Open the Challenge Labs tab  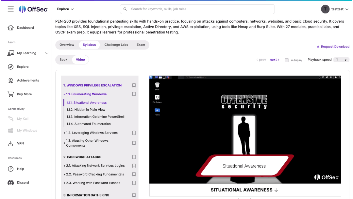pyautogui.click(x=116, y=45)
